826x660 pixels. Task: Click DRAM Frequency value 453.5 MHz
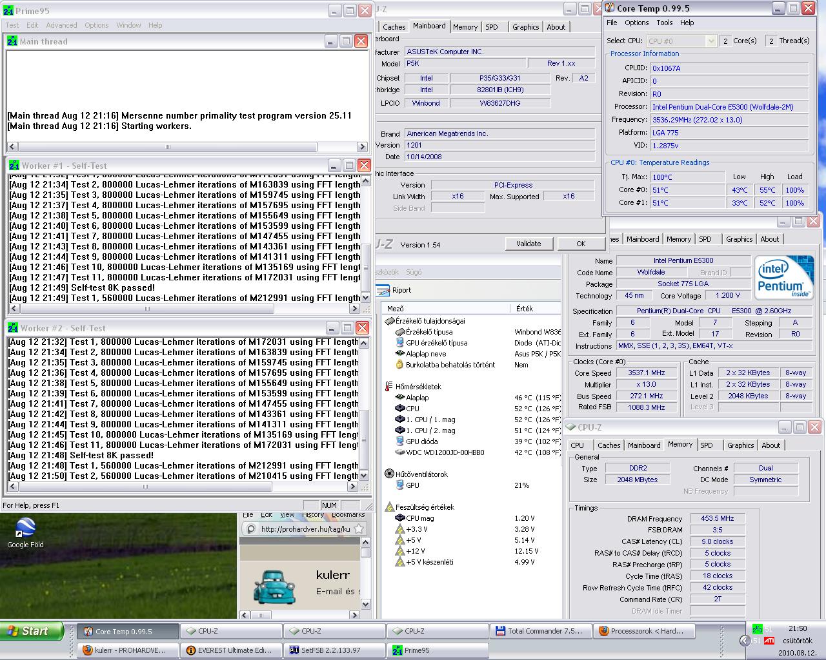coord(718,518)
